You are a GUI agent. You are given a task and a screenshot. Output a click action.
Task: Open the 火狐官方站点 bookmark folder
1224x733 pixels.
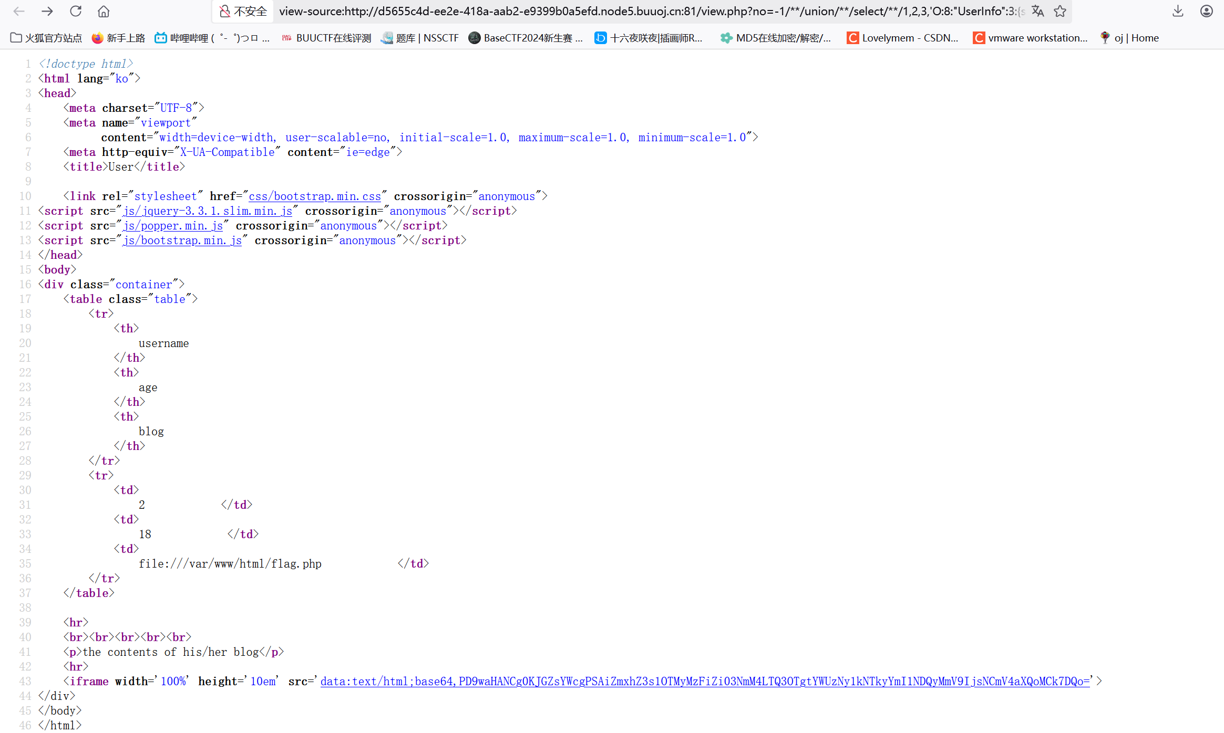pyautogui.click(x=46, y=38)
